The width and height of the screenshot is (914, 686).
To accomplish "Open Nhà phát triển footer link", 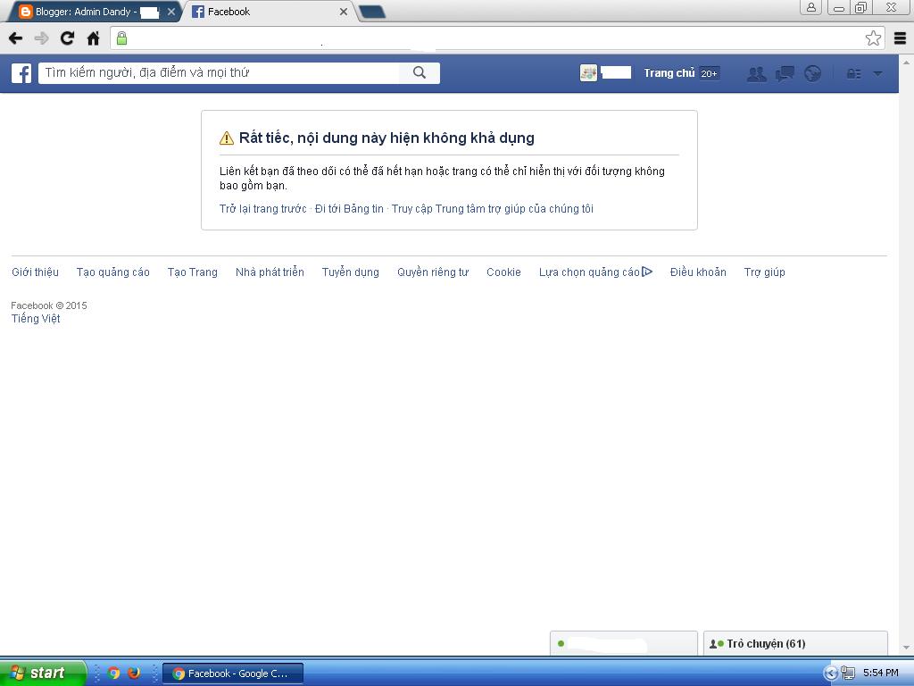I will point(270,272).
